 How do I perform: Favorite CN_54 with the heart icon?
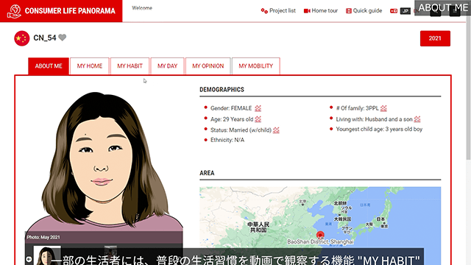click(x=62, y=38)
